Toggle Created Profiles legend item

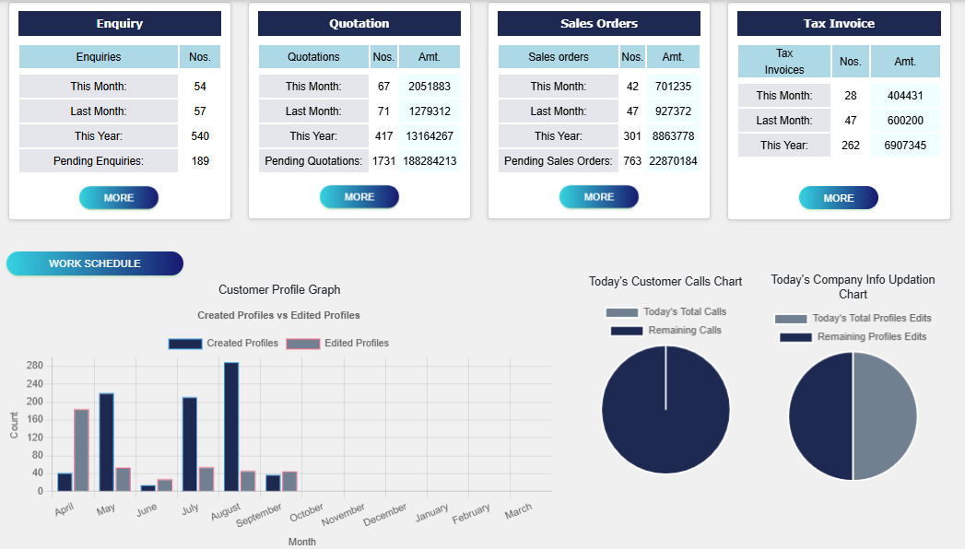click(x=223, y=344)
